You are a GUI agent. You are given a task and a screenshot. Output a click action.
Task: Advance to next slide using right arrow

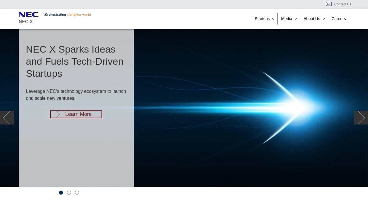361,118
